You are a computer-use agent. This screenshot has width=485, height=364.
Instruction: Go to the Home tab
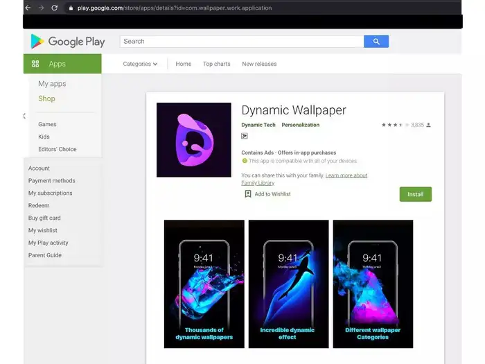pos(183,64)
